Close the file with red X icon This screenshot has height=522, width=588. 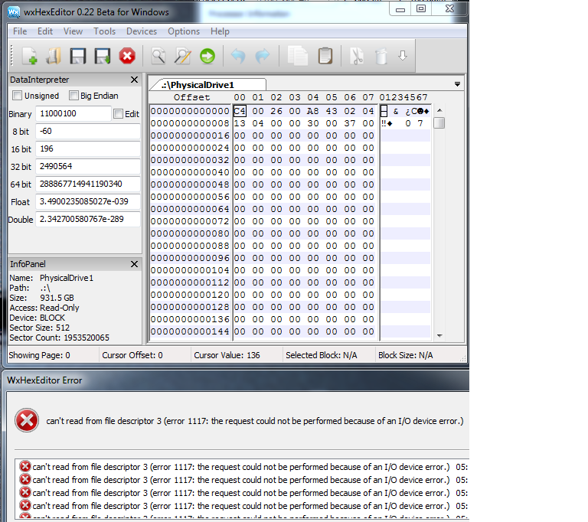(127, 56)
